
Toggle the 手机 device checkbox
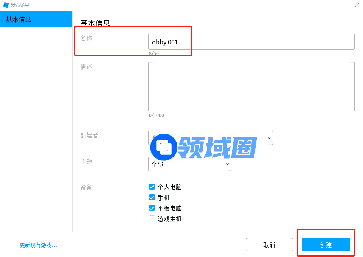[152, 197]
